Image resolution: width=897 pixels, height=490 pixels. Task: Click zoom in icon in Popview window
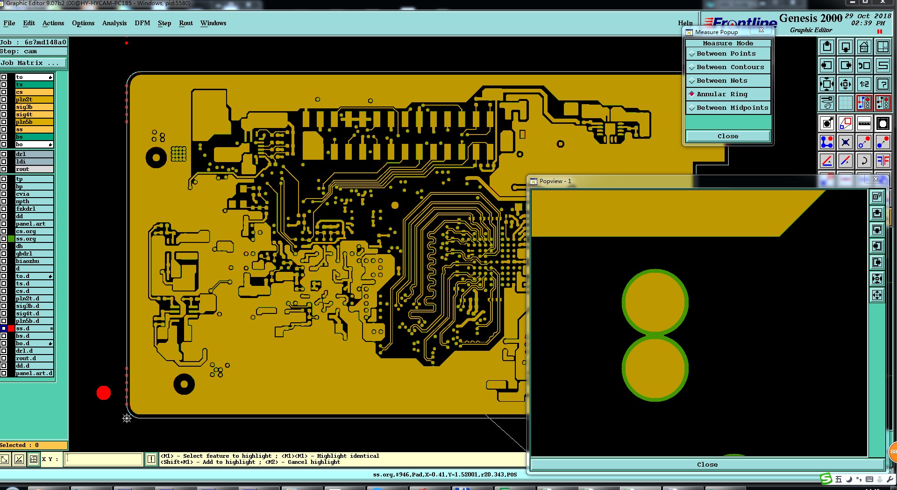[877, 279]
